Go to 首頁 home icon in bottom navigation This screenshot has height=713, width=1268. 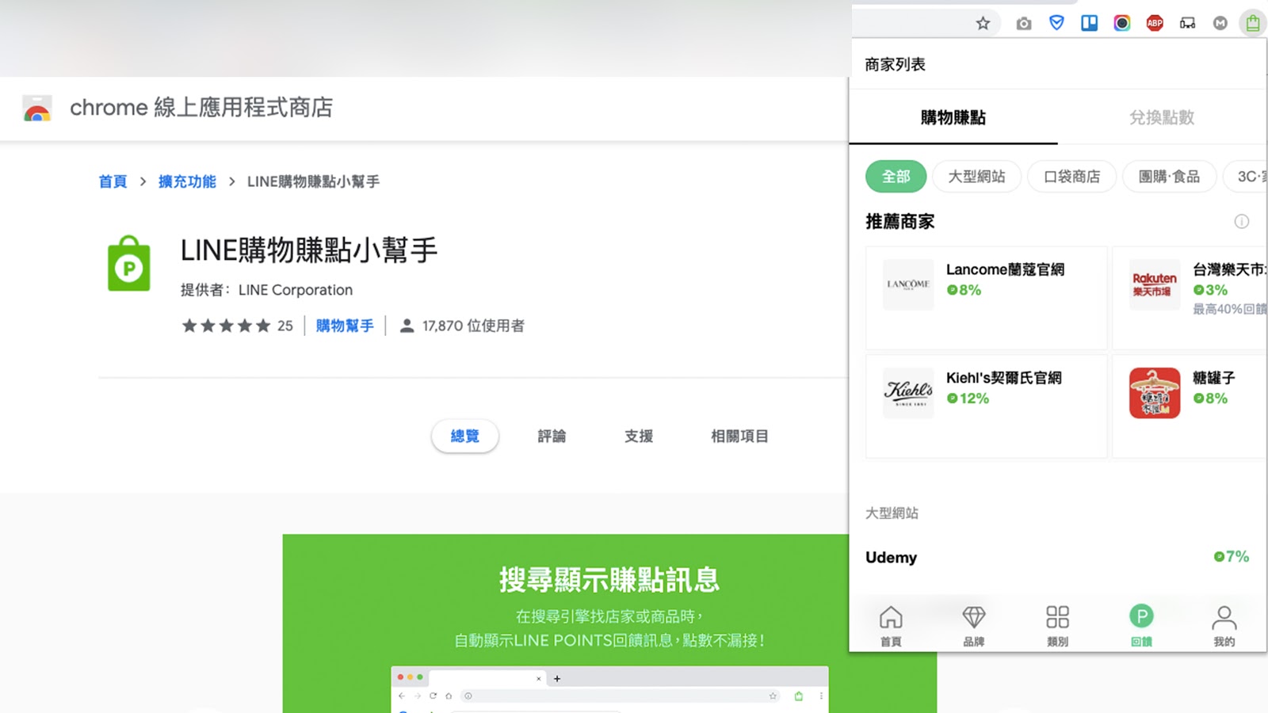891,625
